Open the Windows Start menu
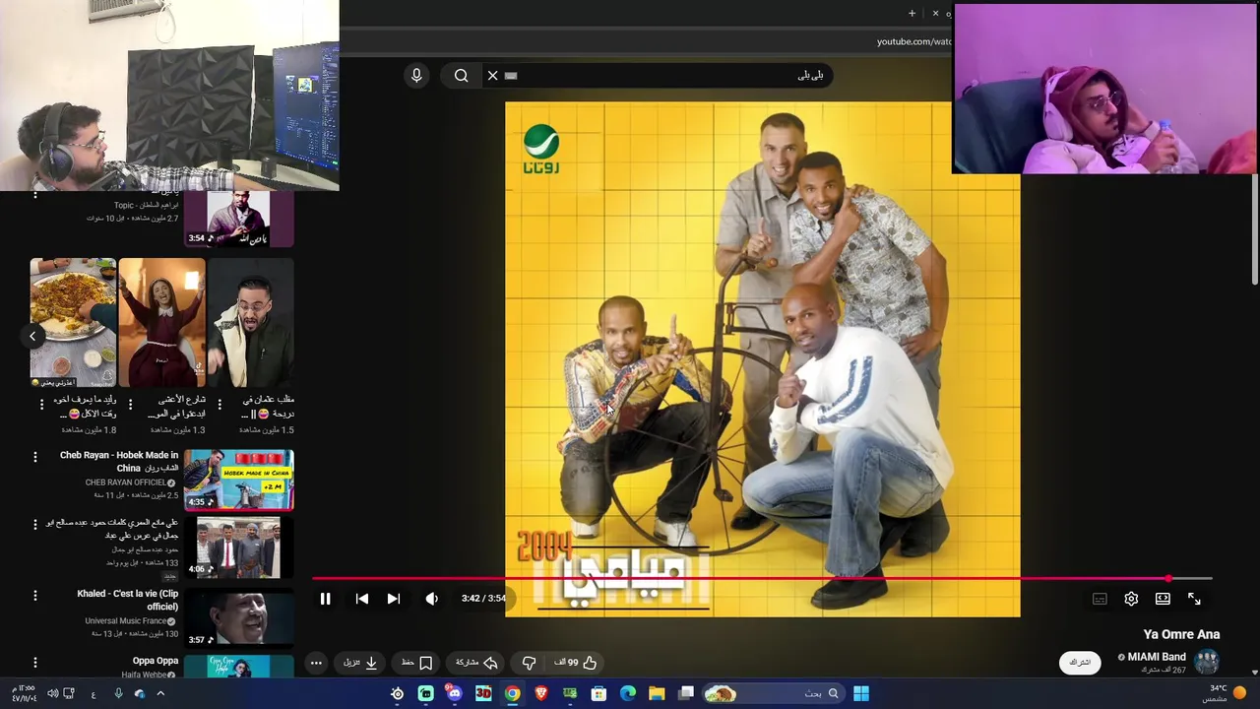Screen dimensions: 1260x709 point(861,693)
